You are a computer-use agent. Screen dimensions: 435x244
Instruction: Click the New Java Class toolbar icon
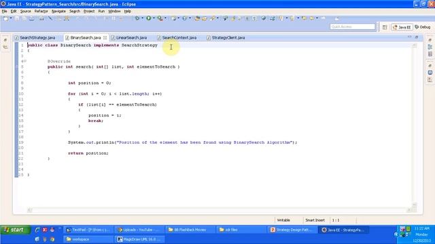click(184, 18)
